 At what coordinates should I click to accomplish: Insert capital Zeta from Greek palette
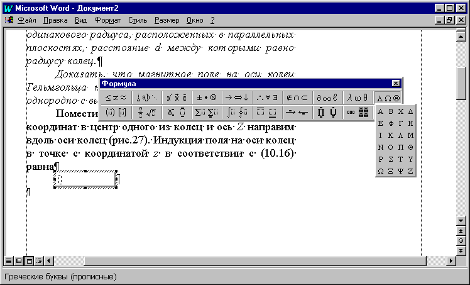tap(411, 171)
